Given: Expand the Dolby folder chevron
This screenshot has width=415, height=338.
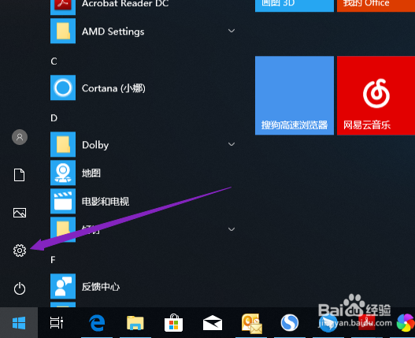Looking at the screenshot, I should point(232,144).
